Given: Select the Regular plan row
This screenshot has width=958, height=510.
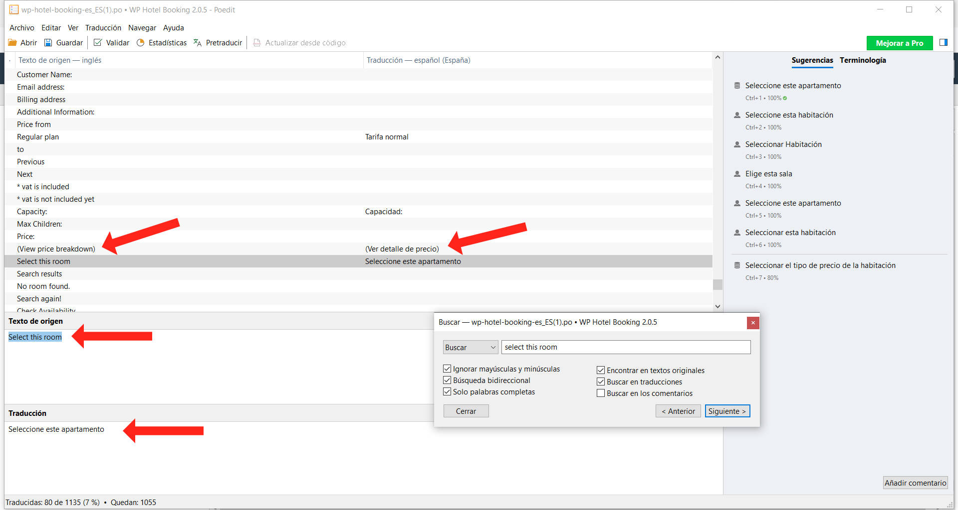Looking at the screenshot, I should 358,137.
